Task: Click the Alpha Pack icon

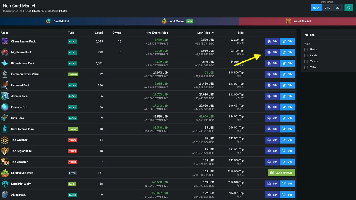Action: (x=4, y=195)
